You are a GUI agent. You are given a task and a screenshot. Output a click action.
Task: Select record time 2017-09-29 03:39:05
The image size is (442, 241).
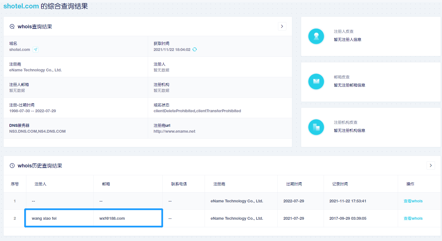[x=348, y=218]
